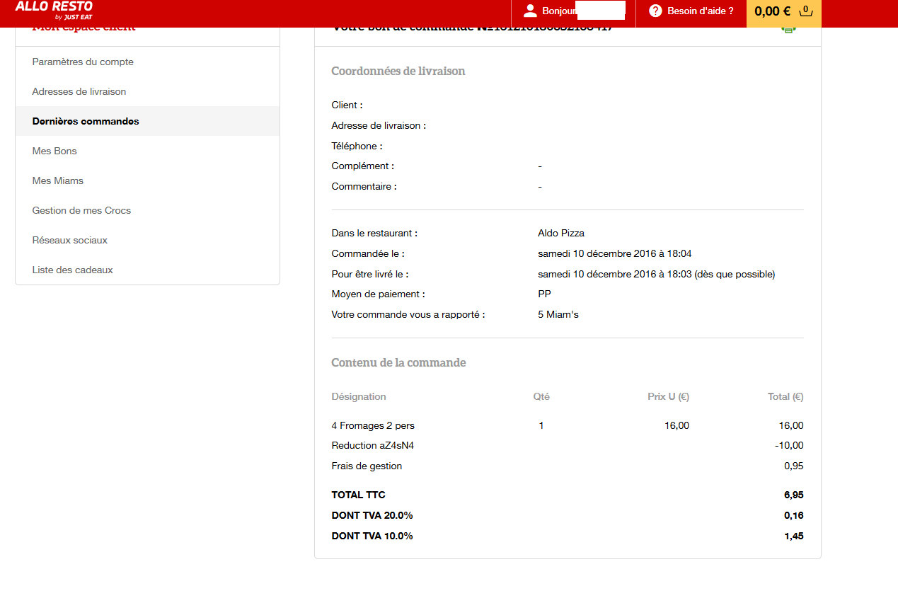Click the Désignation column header

tap(359, 397)
